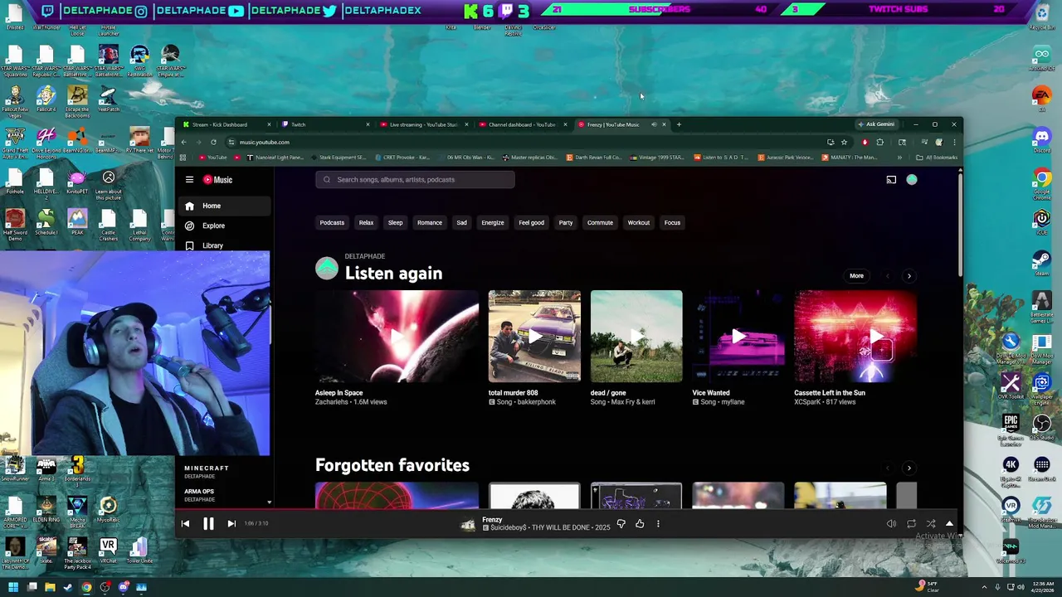Click the music.youtube.com address bar

click(531, 142)
